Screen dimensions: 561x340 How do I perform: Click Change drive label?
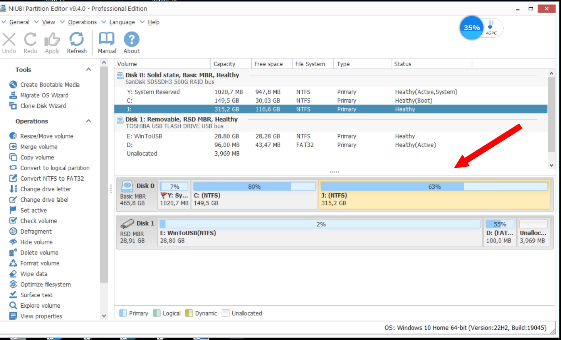[44, 200]
